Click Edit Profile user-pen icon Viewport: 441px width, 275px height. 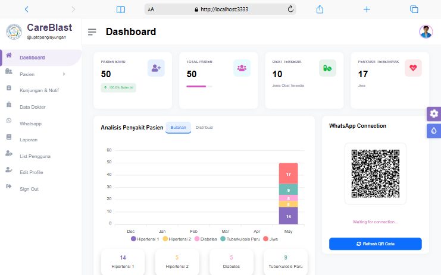[x=9, y=170]
